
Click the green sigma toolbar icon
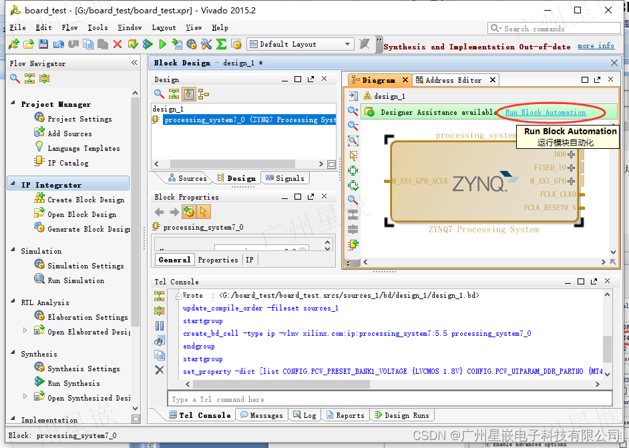coord(222,44)
